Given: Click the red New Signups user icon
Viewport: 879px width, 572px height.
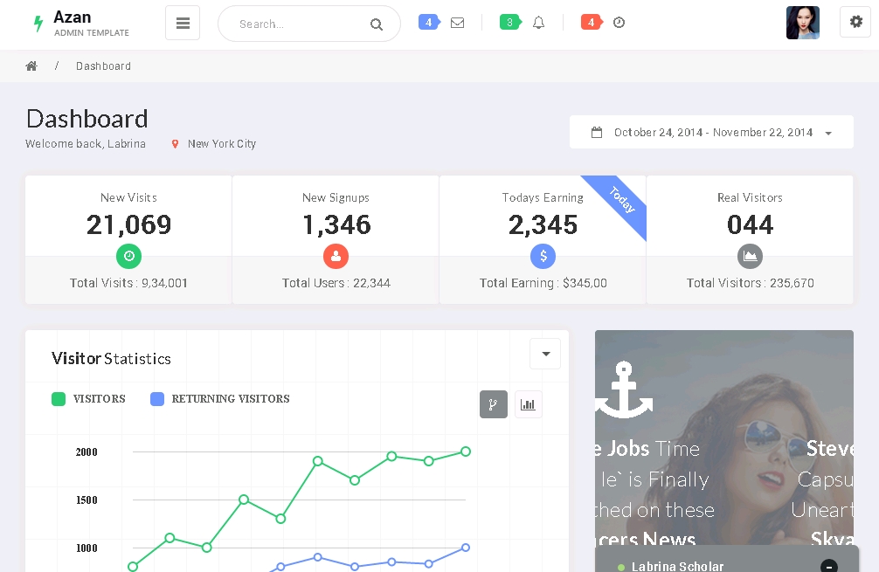Looking at the screenshot, I should pyautogui.click(x=336, y=256).
